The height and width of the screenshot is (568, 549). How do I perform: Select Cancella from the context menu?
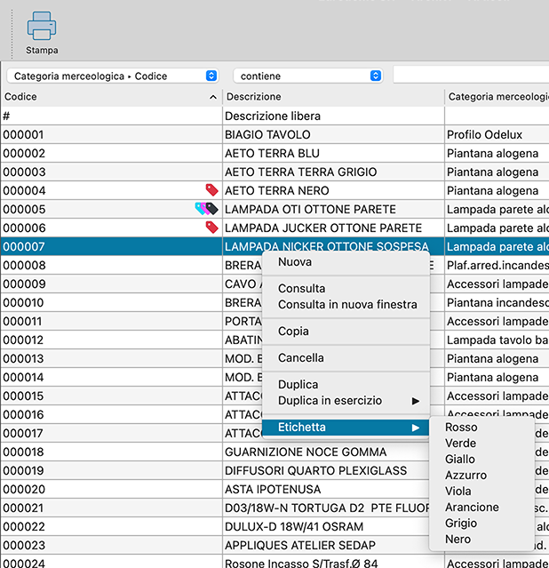pos(301,358)
